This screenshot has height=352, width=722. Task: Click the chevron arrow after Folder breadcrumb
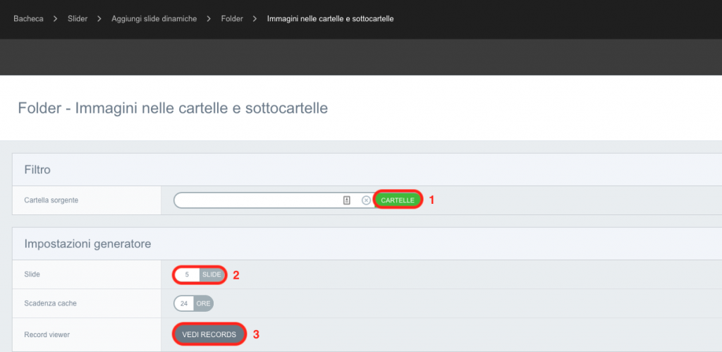(255, 19)
